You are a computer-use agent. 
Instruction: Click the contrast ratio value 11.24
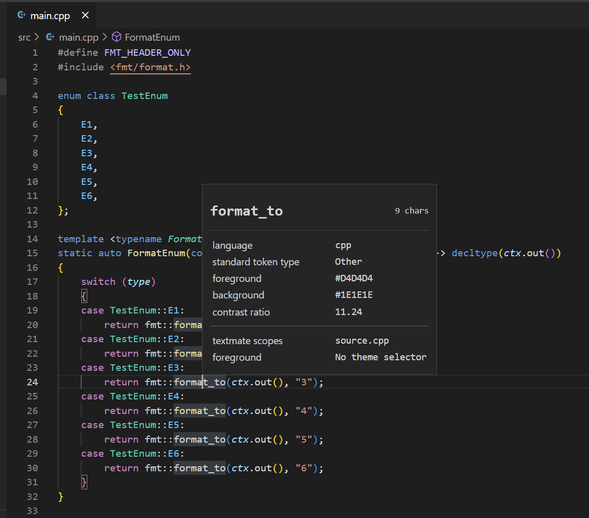[x=349, y=312]
